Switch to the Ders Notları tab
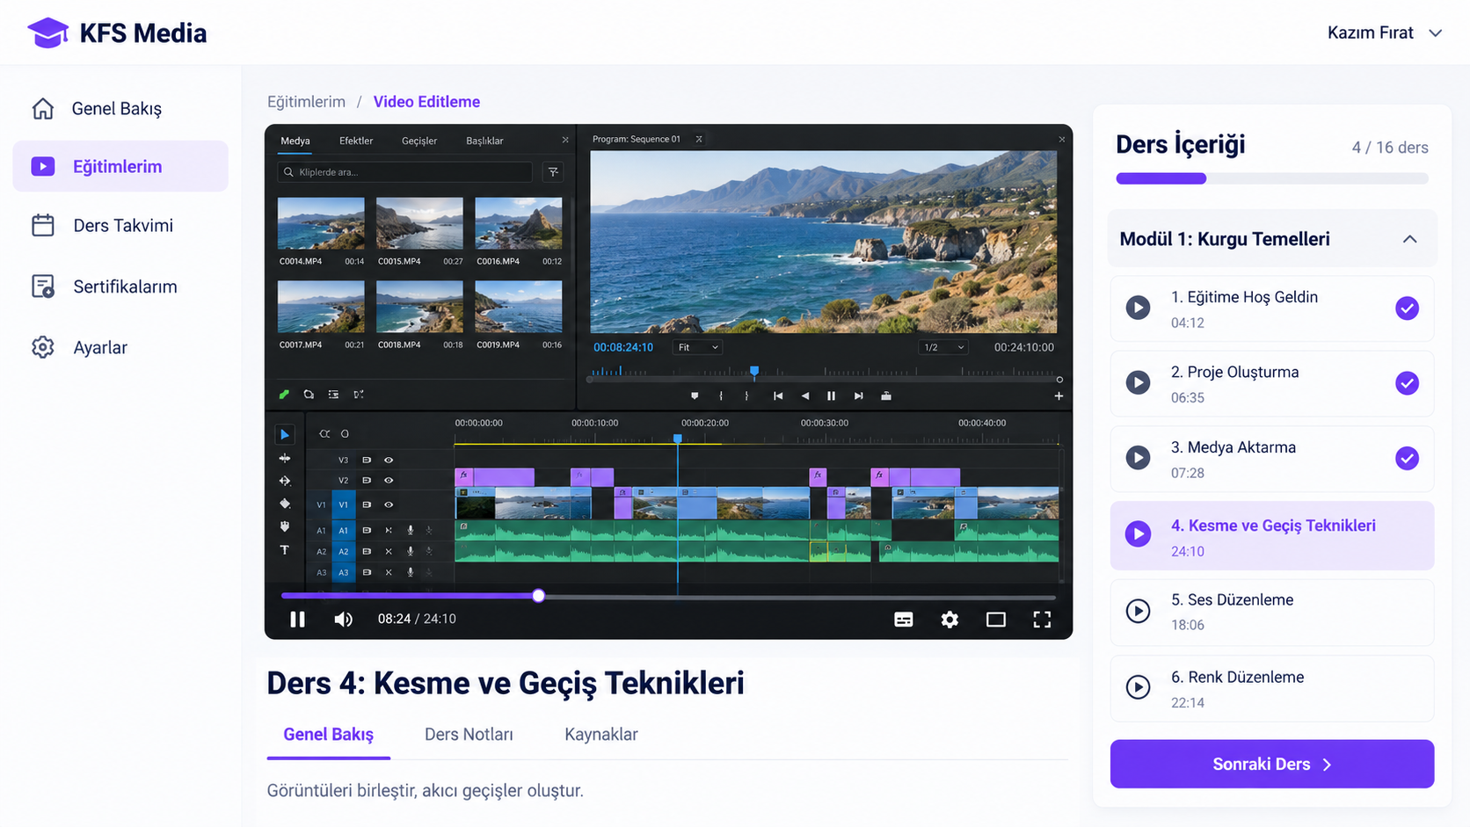Viewport: 1470px width, 827px height. 469,734
